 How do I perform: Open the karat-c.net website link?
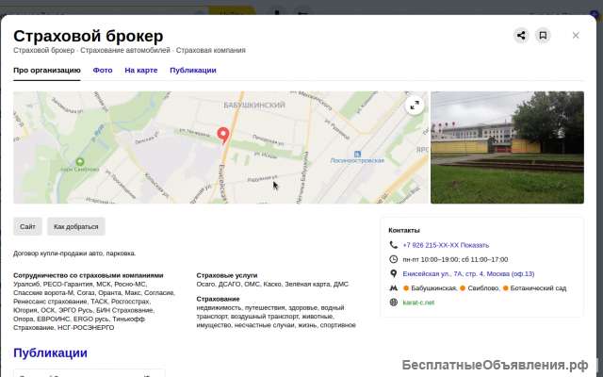click(418, 303)
